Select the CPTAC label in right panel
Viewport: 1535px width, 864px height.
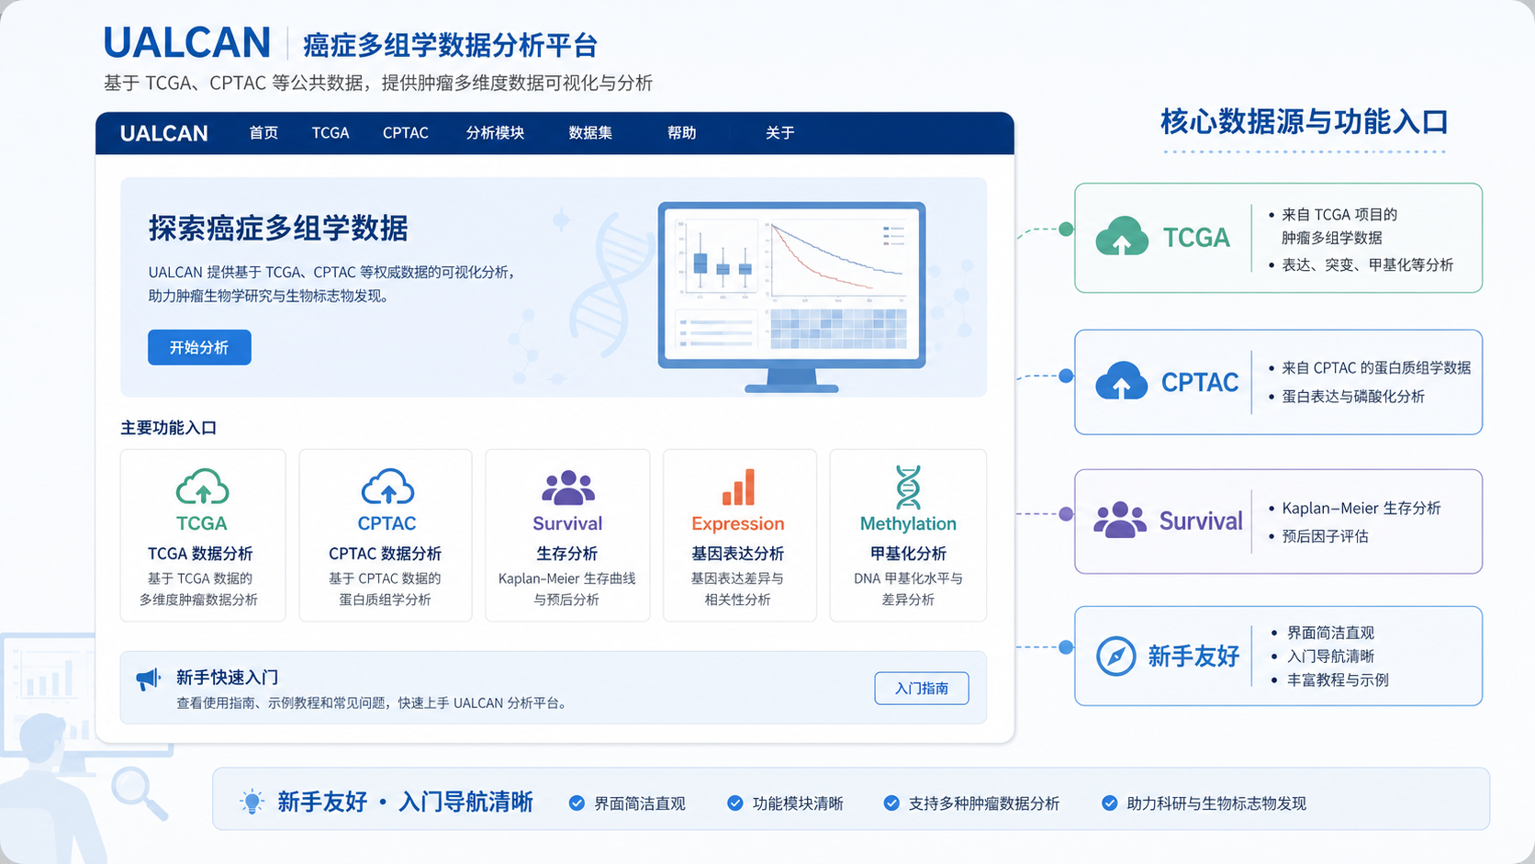coord(1200,382)
